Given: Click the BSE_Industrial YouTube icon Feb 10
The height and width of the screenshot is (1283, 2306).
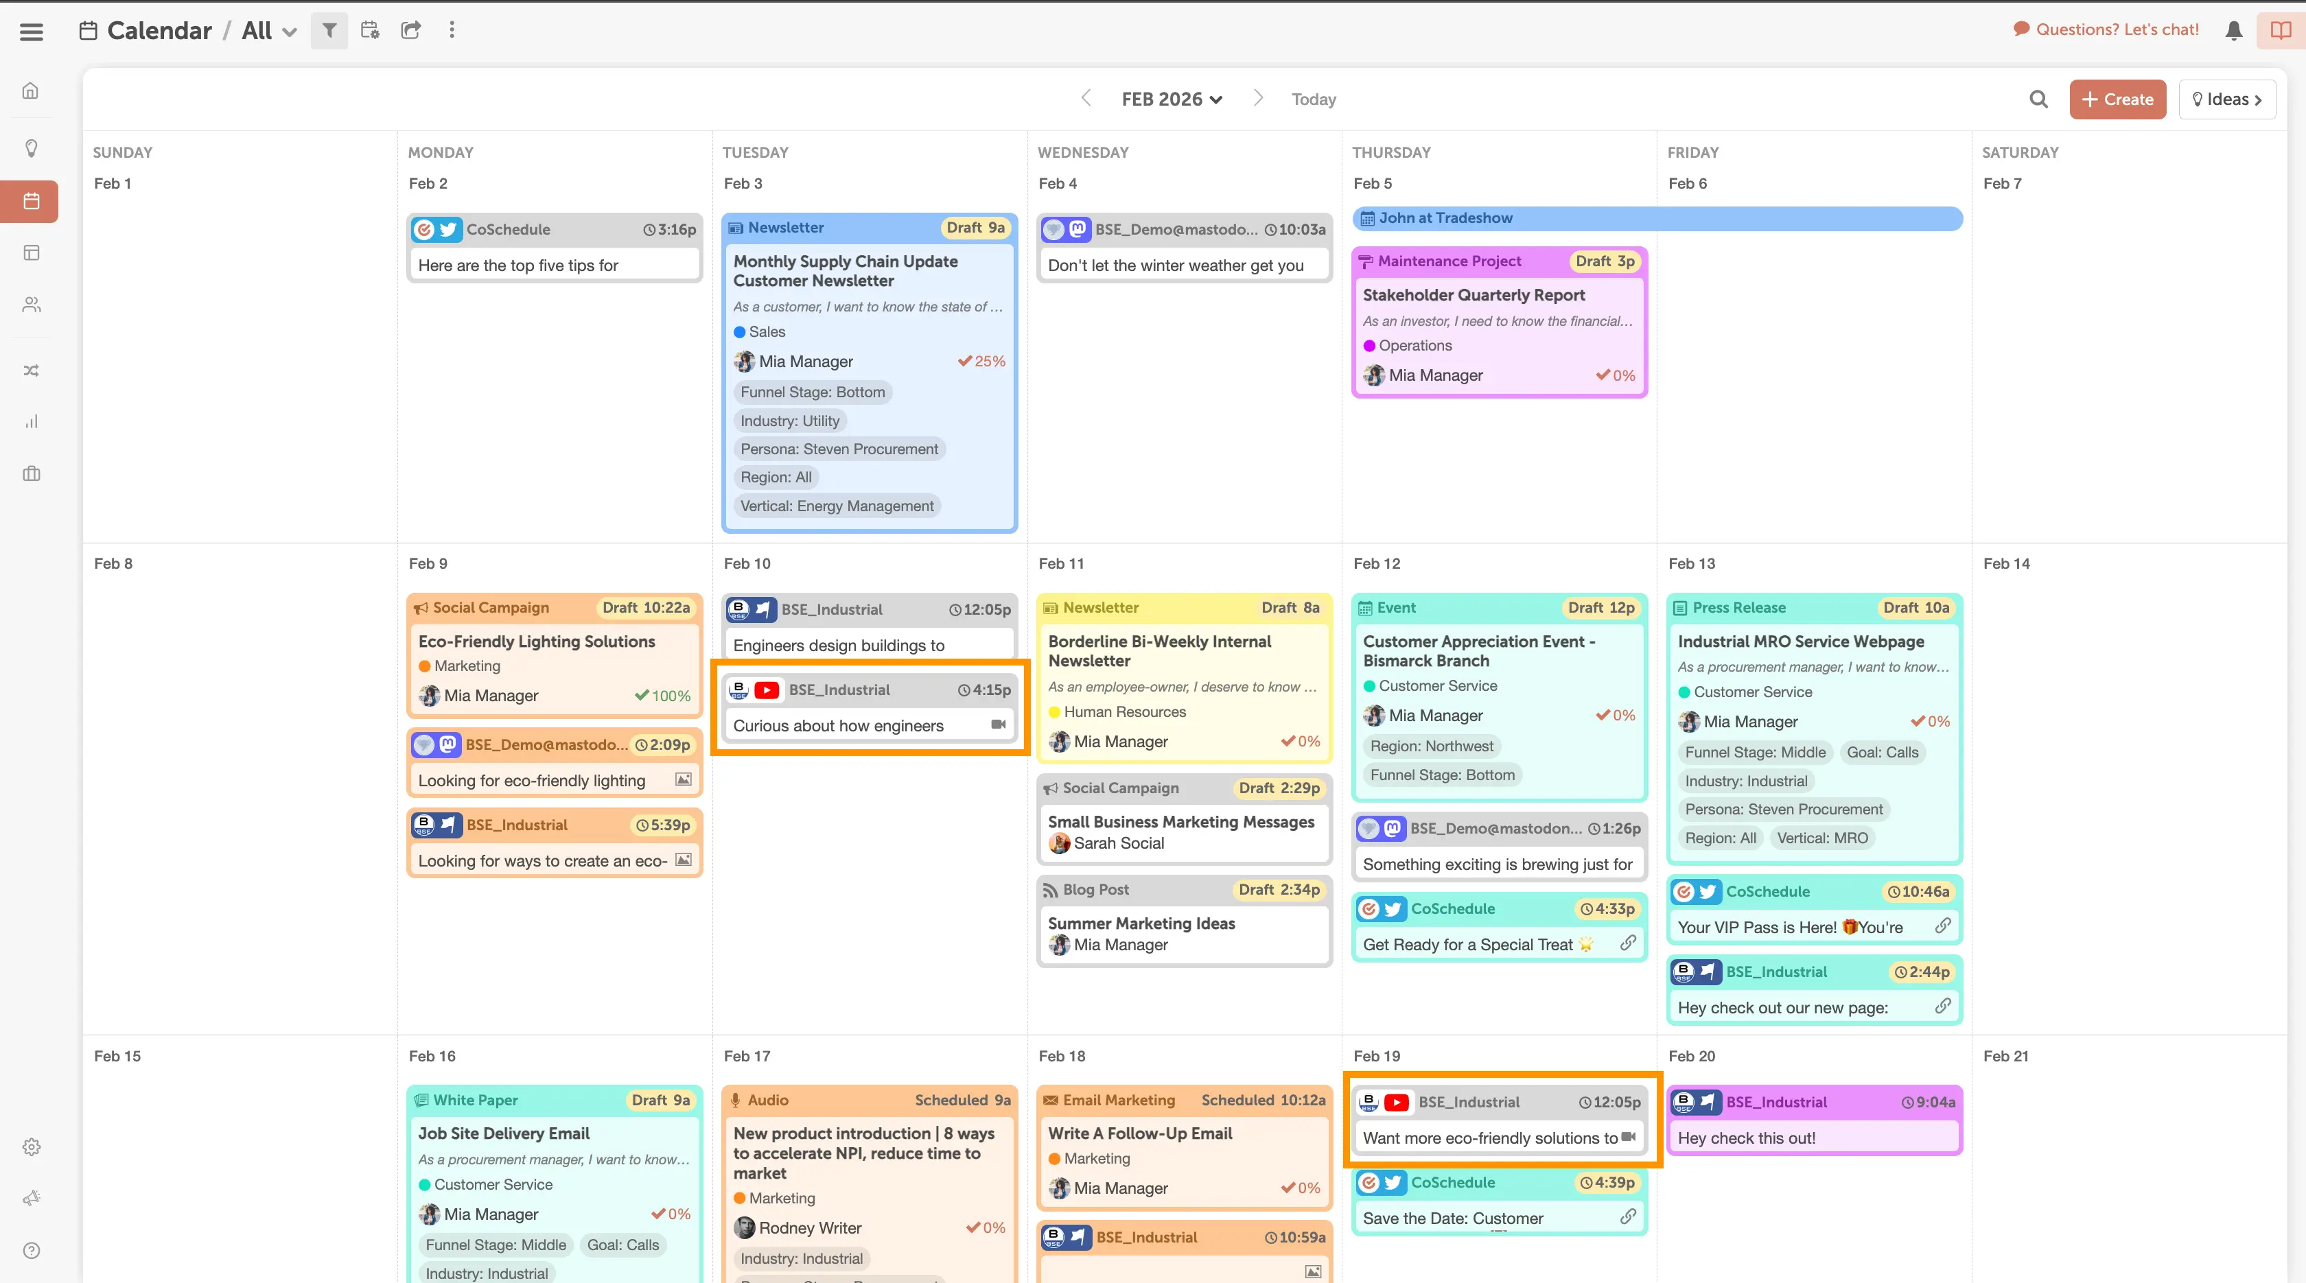Looking at the screenshot, I should coord(767,689).
